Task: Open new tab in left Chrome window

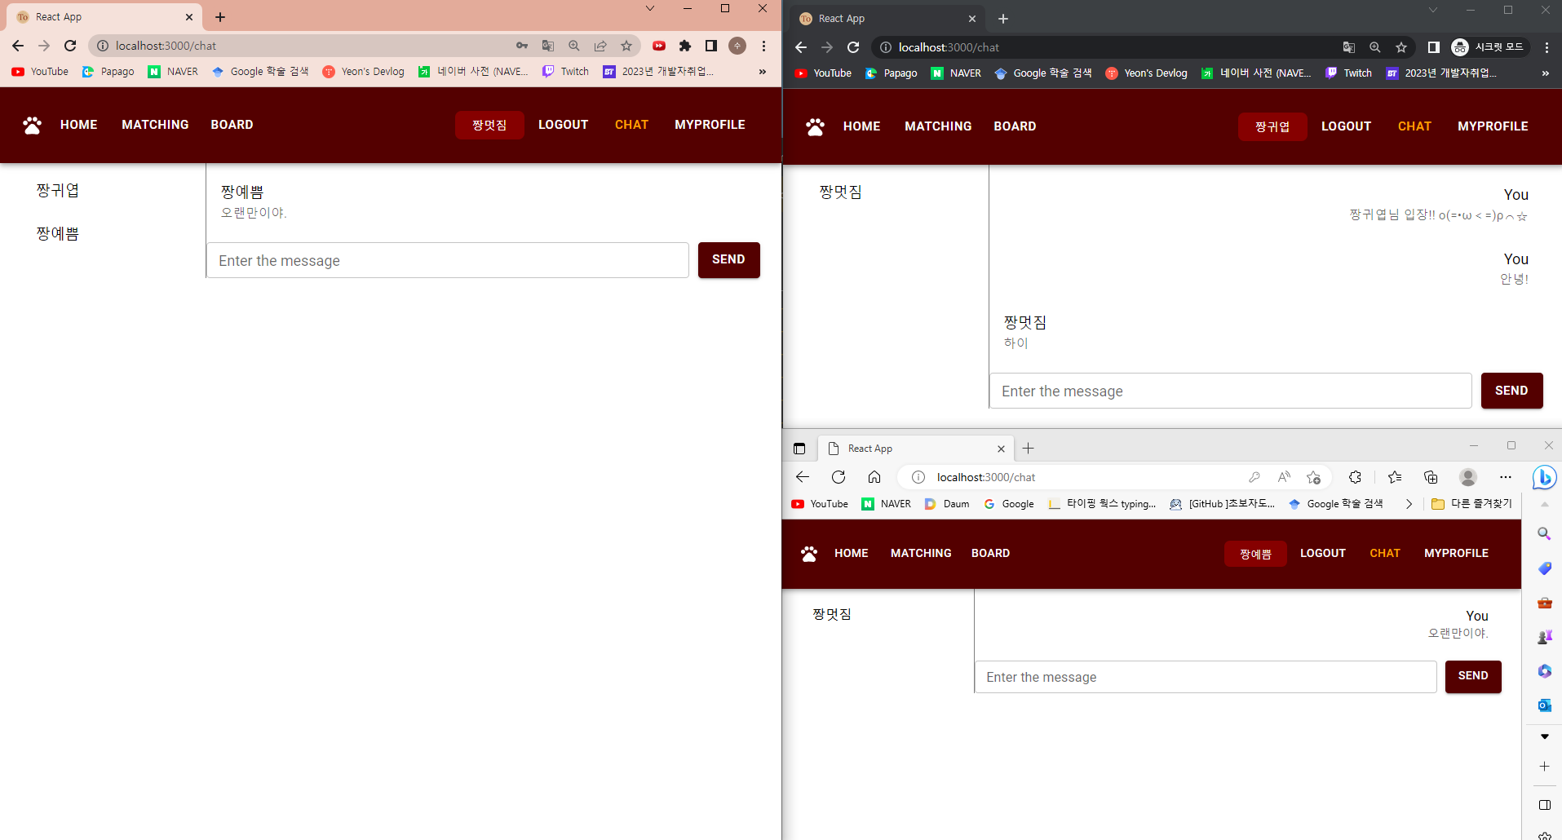Action: pos(220,17)
